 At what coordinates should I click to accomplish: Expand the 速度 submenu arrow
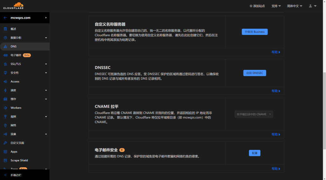click(46, 90)
